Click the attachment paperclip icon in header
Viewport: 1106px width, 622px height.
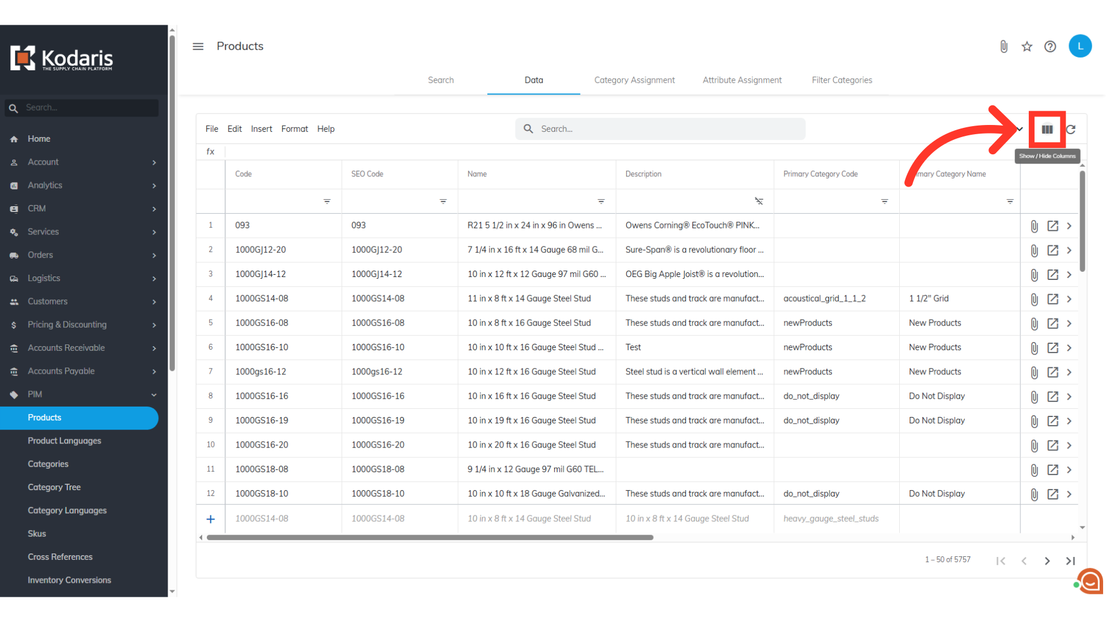(x=1003, y=47)
